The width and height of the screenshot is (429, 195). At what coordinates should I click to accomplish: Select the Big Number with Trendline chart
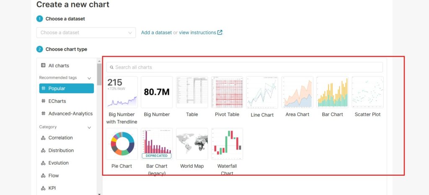coord(121,92)
